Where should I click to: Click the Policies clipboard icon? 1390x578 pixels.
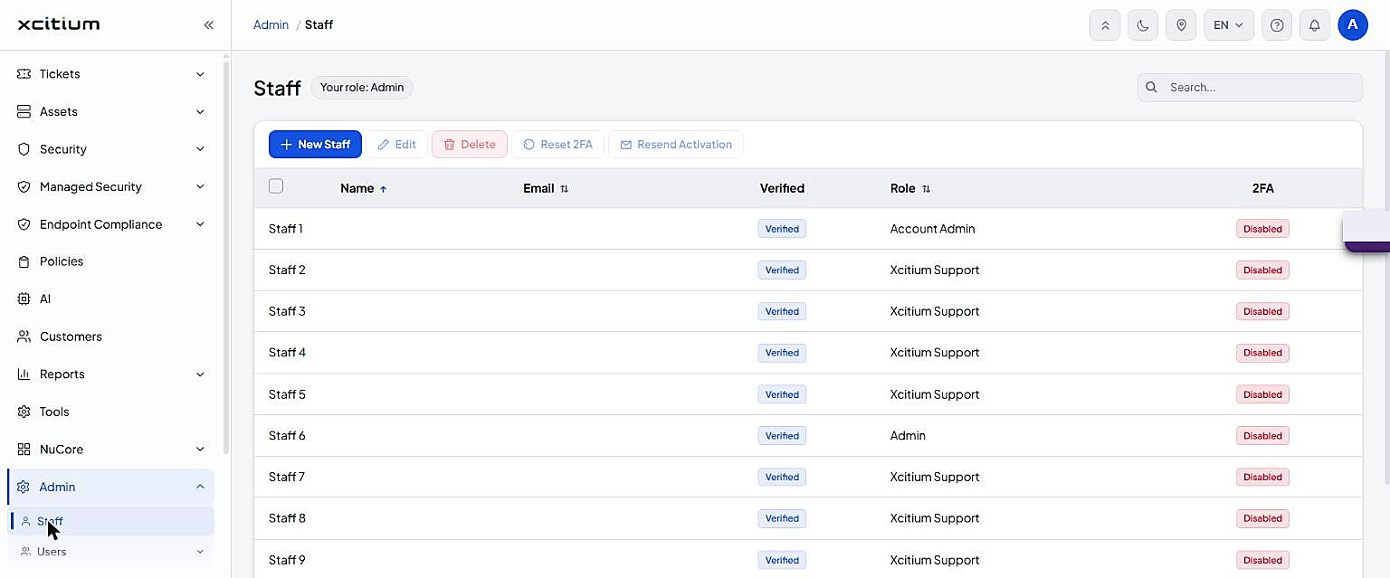click(24, 261)
